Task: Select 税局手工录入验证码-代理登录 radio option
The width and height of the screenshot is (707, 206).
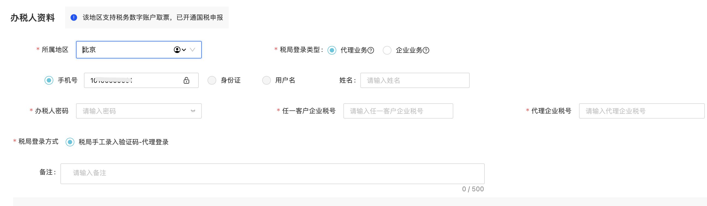Action: [70, 142]
